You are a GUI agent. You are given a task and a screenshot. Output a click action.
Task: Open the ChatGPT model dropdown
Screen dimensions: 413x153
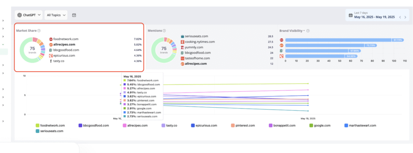29,15
